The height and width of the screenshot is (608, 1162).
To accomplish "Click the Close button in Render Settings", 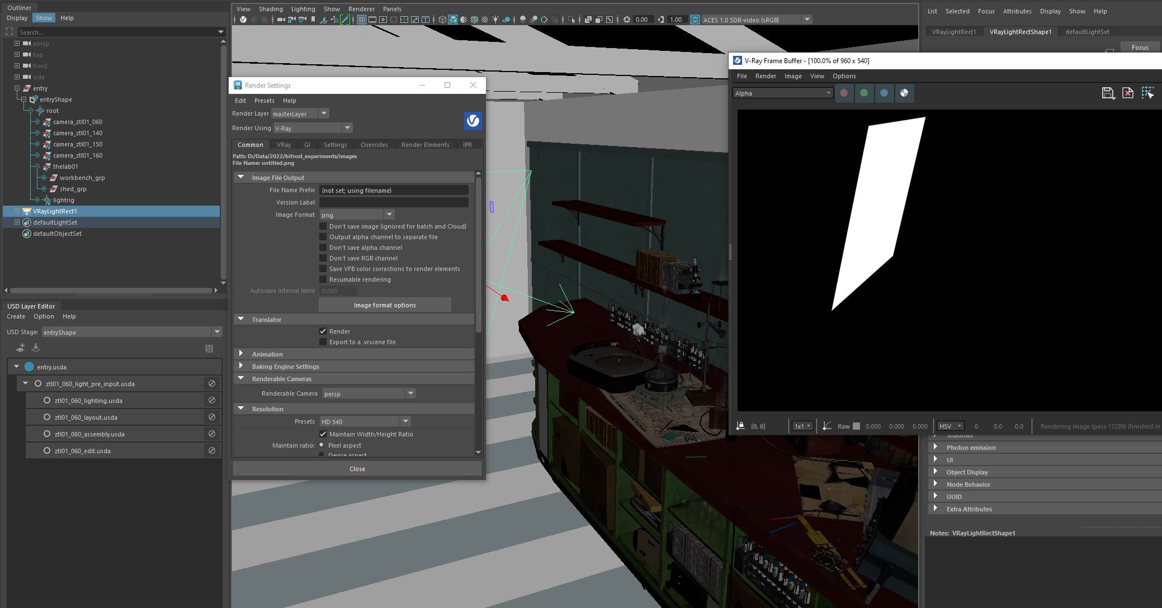I will (x=357, y=469).
